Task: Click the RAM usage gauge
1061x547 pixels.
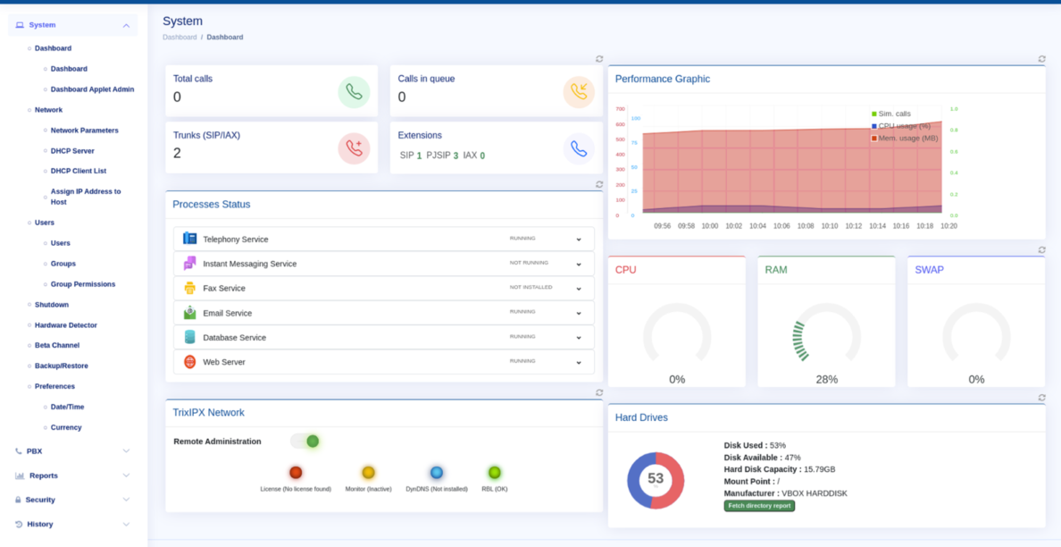Action: pos(826,337)
